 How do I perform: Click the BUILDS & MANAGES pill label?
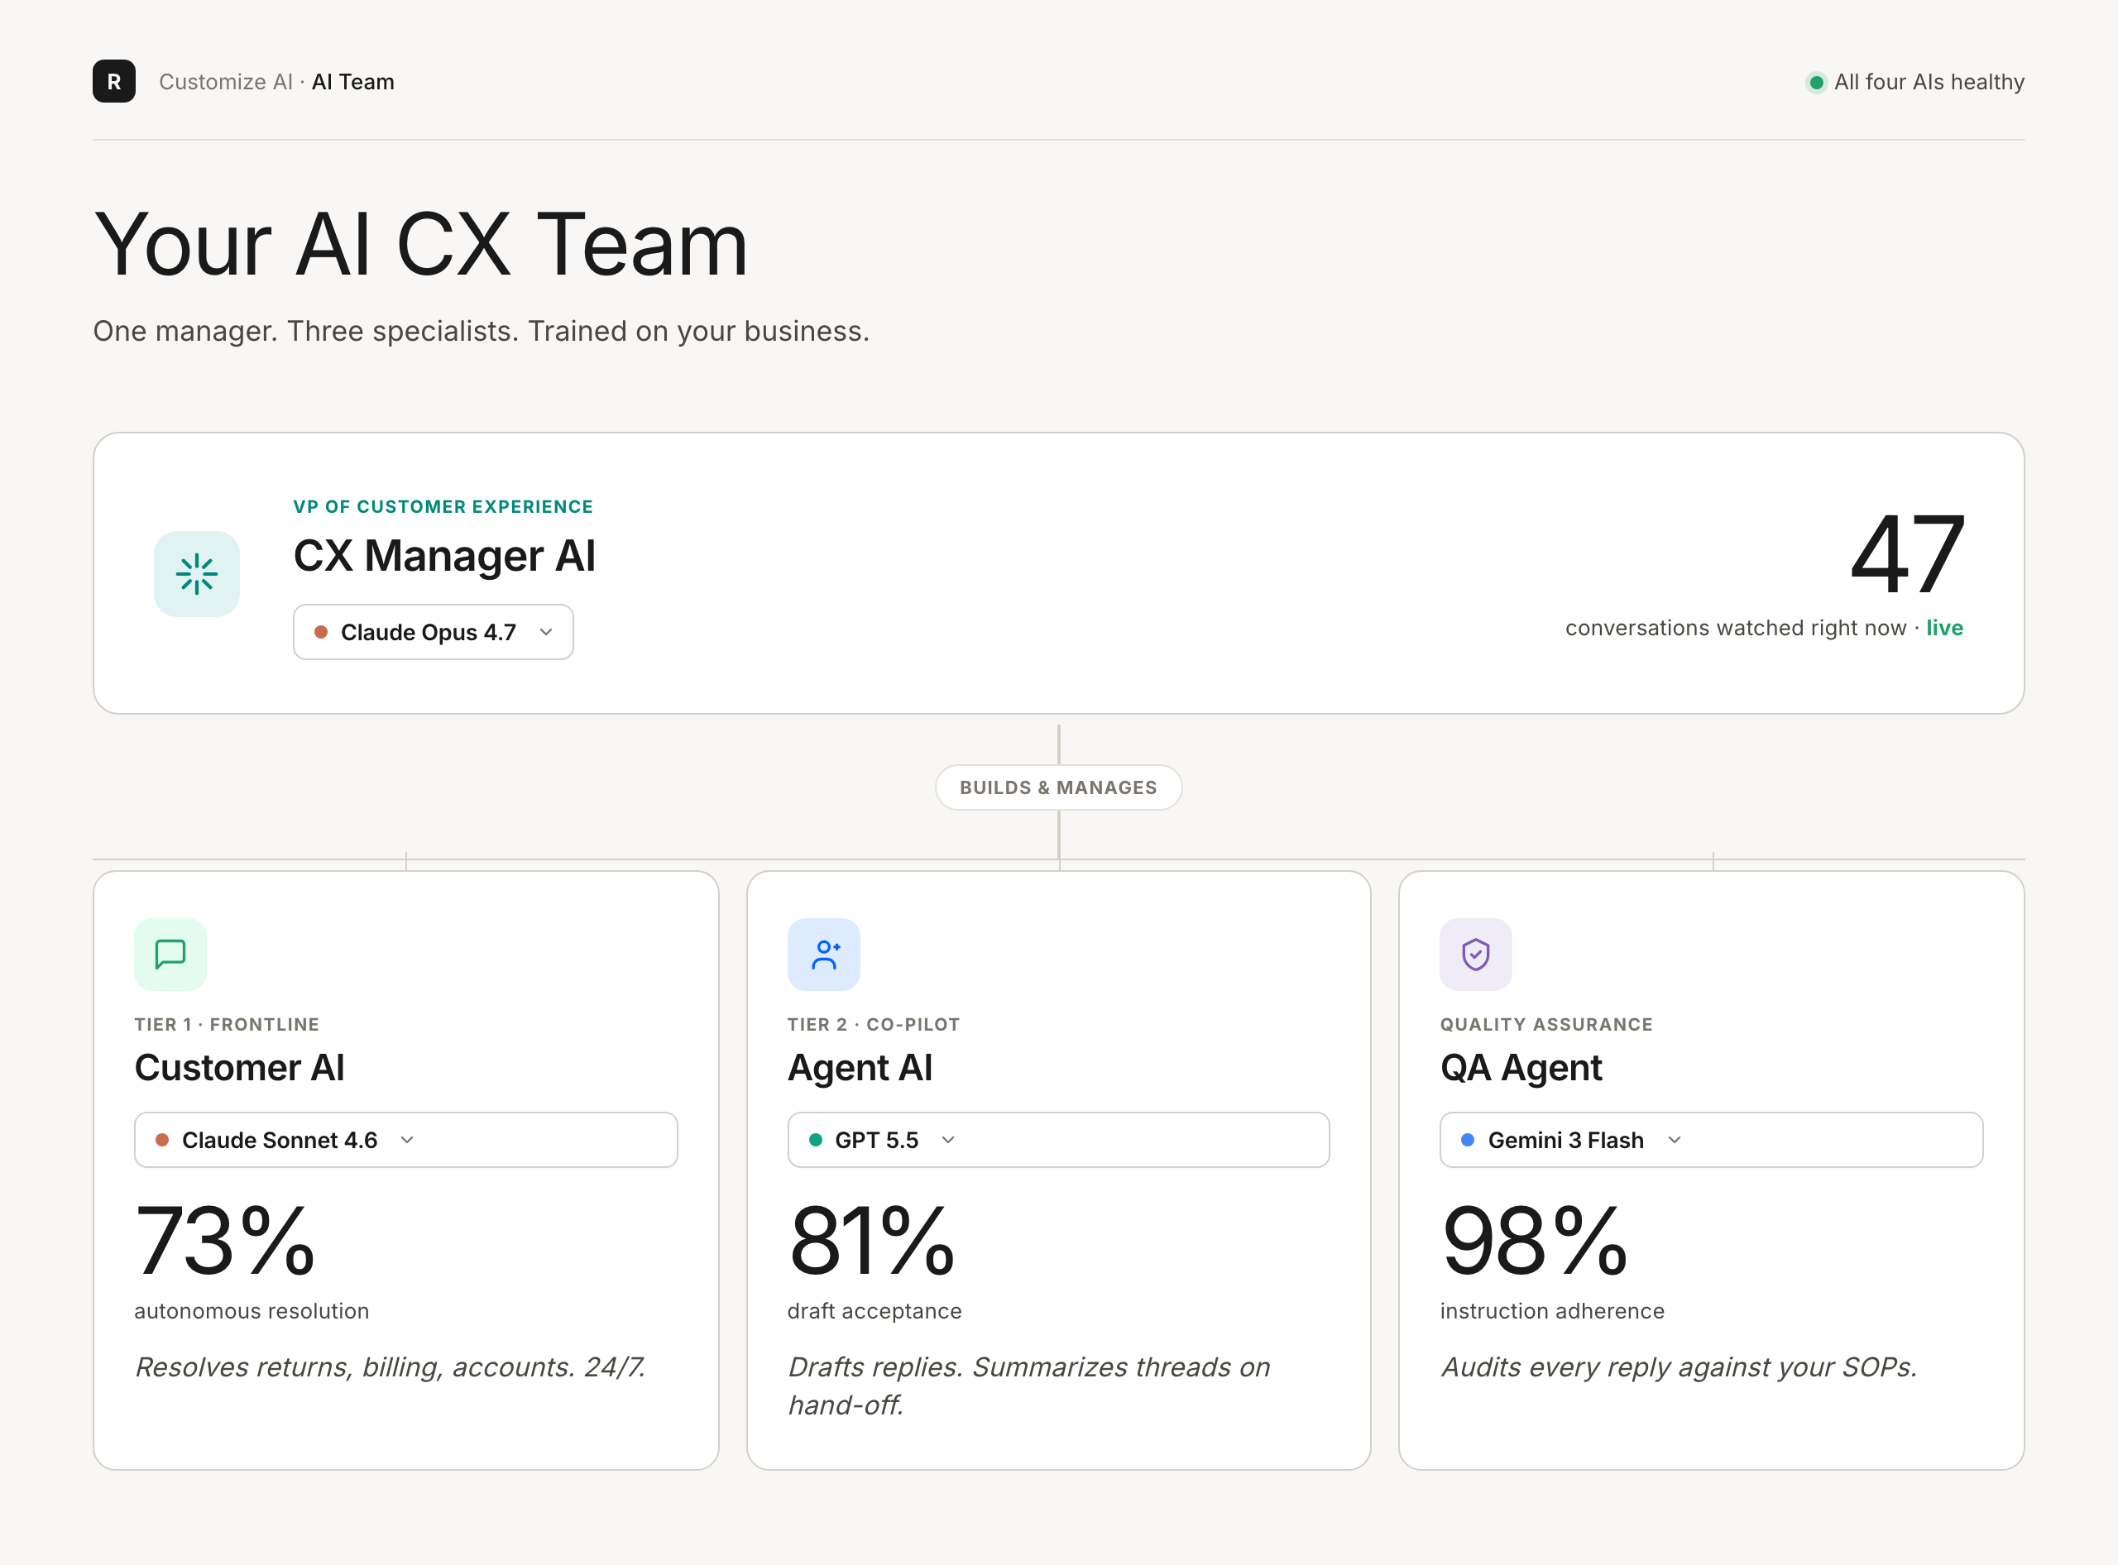point(1058,787)
